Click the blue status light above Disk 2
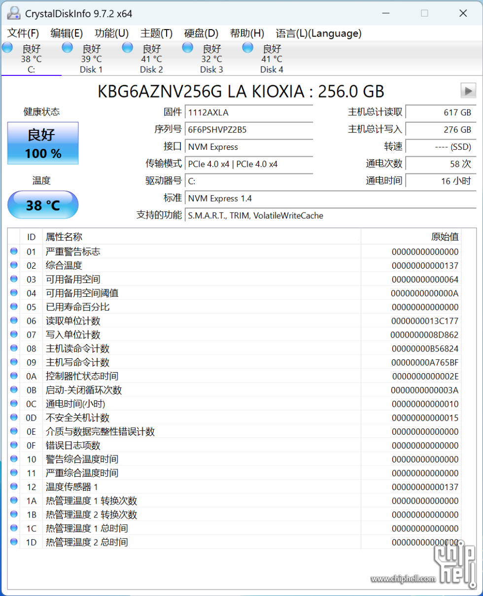 pyautogui.click(x=127, y=47)
